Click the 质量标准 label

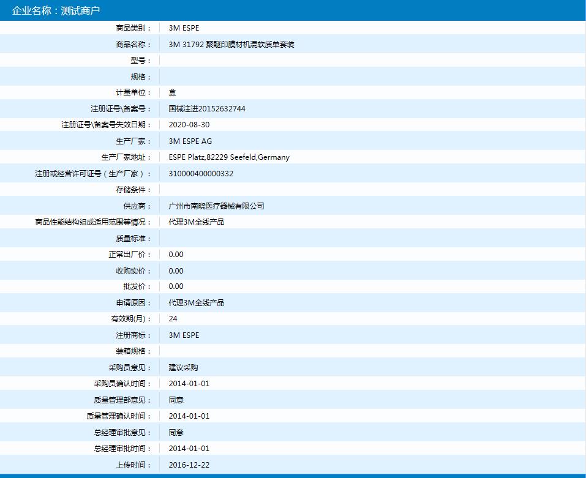point(133,239)
